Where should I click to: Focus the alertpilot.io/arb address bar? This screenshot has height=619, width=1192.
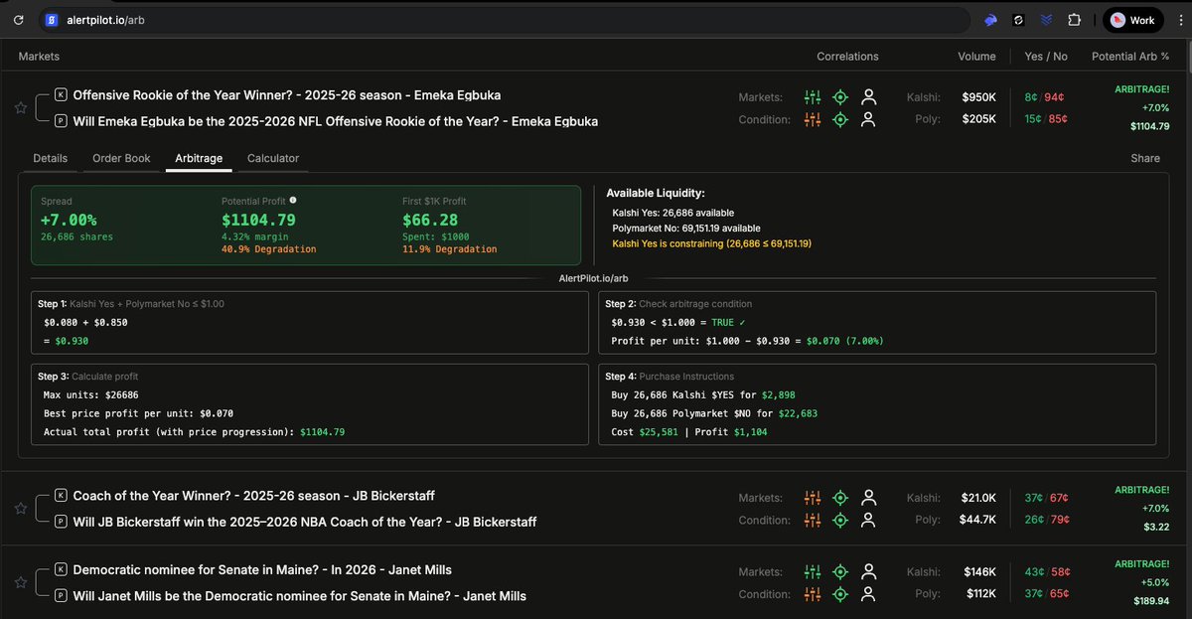click(x=507, y=20)
